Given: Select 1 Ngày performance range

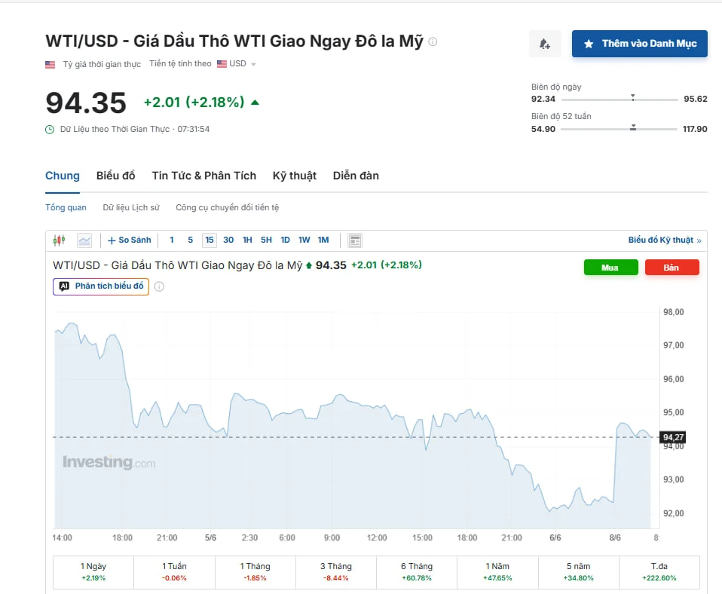Looking at the screenshot, I should pyautogui.click(x=93, y=572).
